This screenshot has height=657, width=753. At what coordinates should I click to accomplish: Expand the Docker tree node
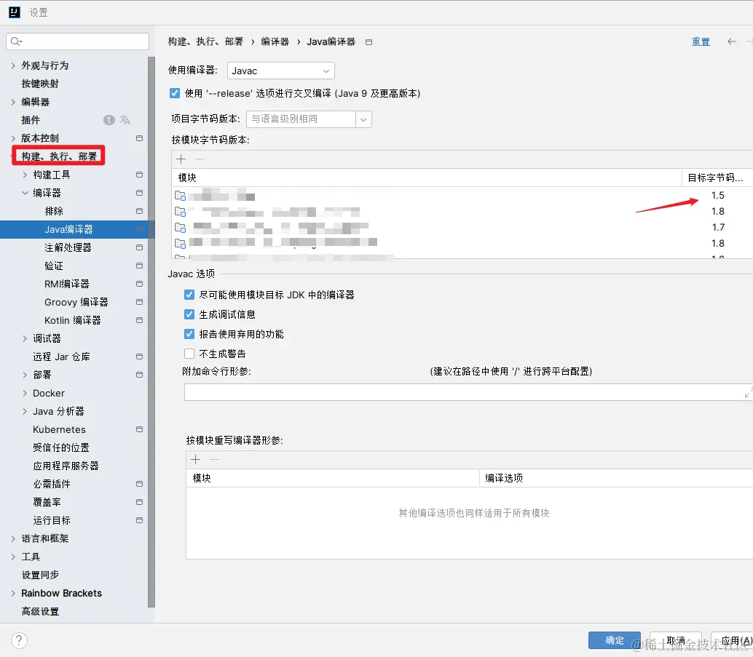coord(25,393)
